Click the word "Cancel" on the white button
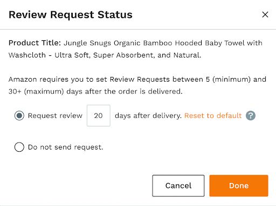The width and height of the screenshot is (276, 206). pyautogui.click(x=178, y=186)
